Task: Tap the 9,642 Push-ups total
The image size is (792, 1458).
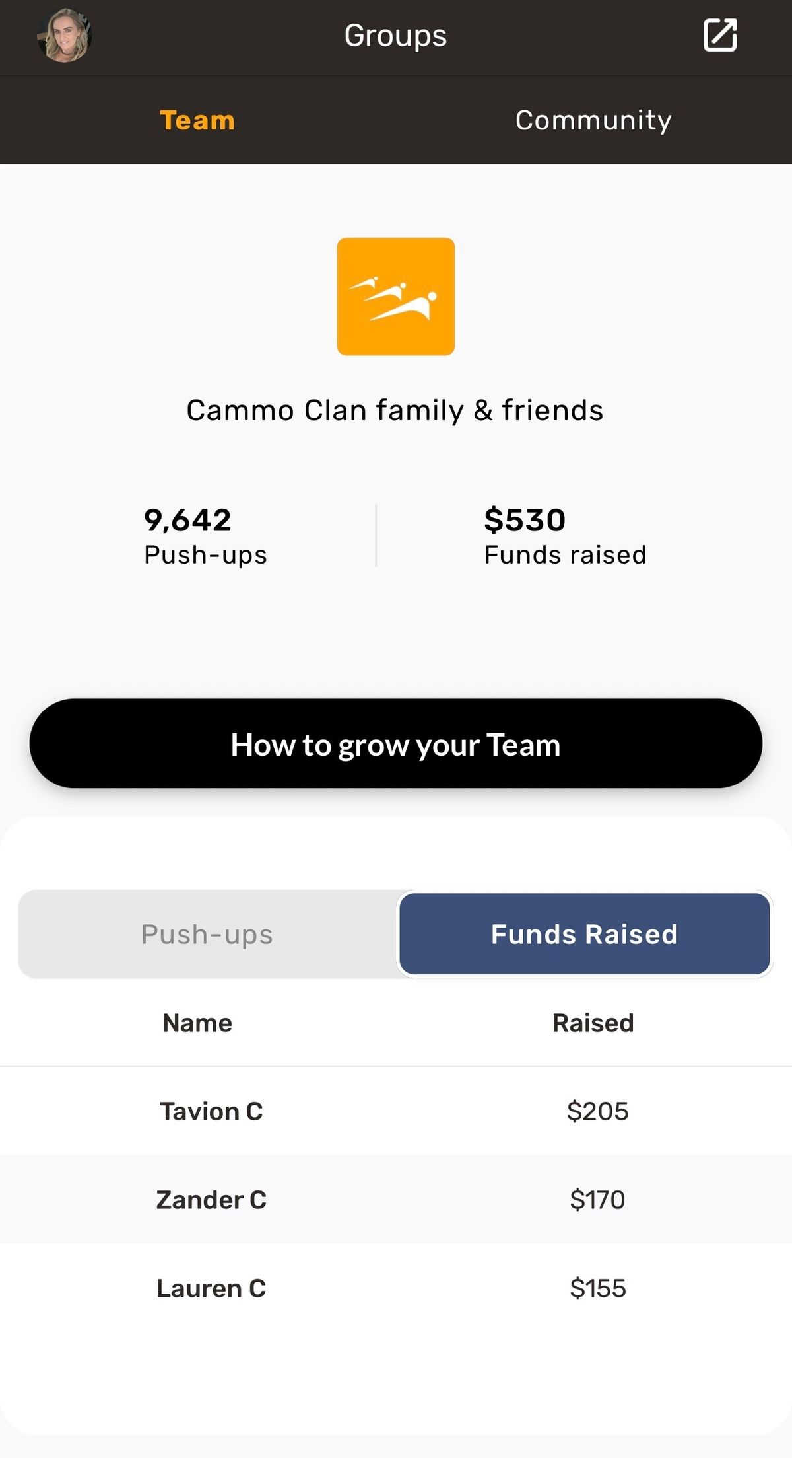Action: pos(205,536)
